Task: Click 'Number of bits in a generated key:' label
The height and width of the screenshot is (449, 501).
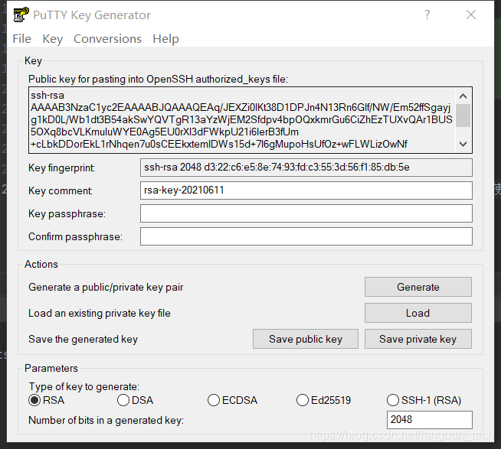Action: [x=106, y=420]
